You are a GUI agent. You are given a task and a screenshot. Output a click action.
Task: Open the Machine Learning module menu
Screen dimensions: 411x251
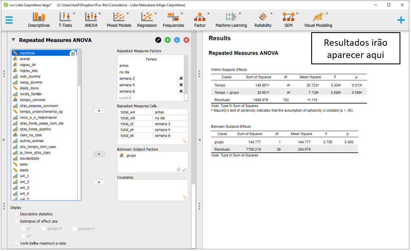(x=231, y=19)
